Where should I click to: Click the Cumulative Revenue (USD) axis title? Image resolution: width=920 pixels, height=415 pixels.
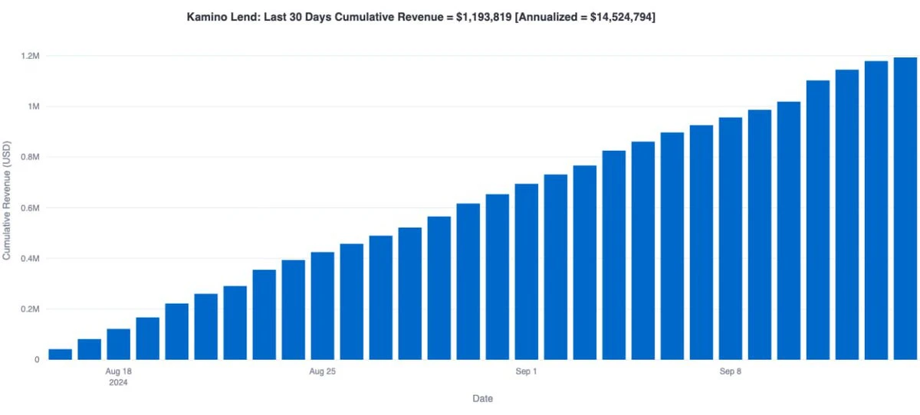pyautogui.click(x=8, y=200)
